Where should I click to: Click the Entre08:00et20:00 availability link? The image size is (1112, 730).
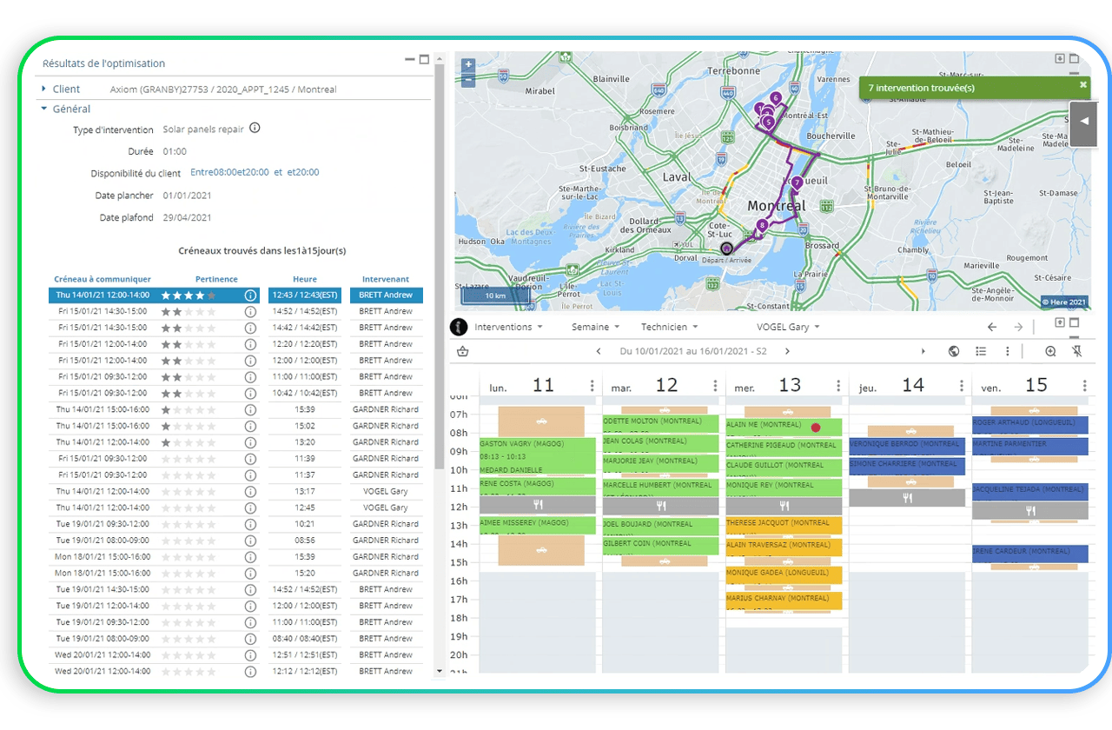click(229, 172)
